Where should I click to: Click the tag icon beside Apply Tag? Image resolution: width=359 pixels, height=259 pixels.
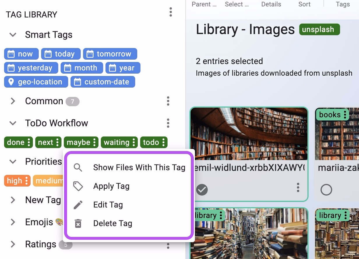point(78,186)
